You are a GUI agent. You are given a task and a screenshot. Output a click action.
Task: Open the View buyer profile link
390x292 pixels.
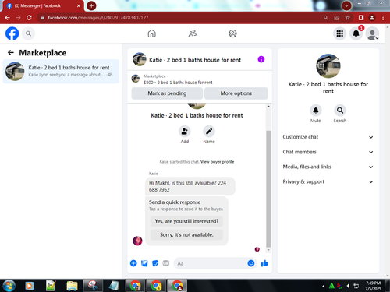pyautogui.click(x=217, y=162)
